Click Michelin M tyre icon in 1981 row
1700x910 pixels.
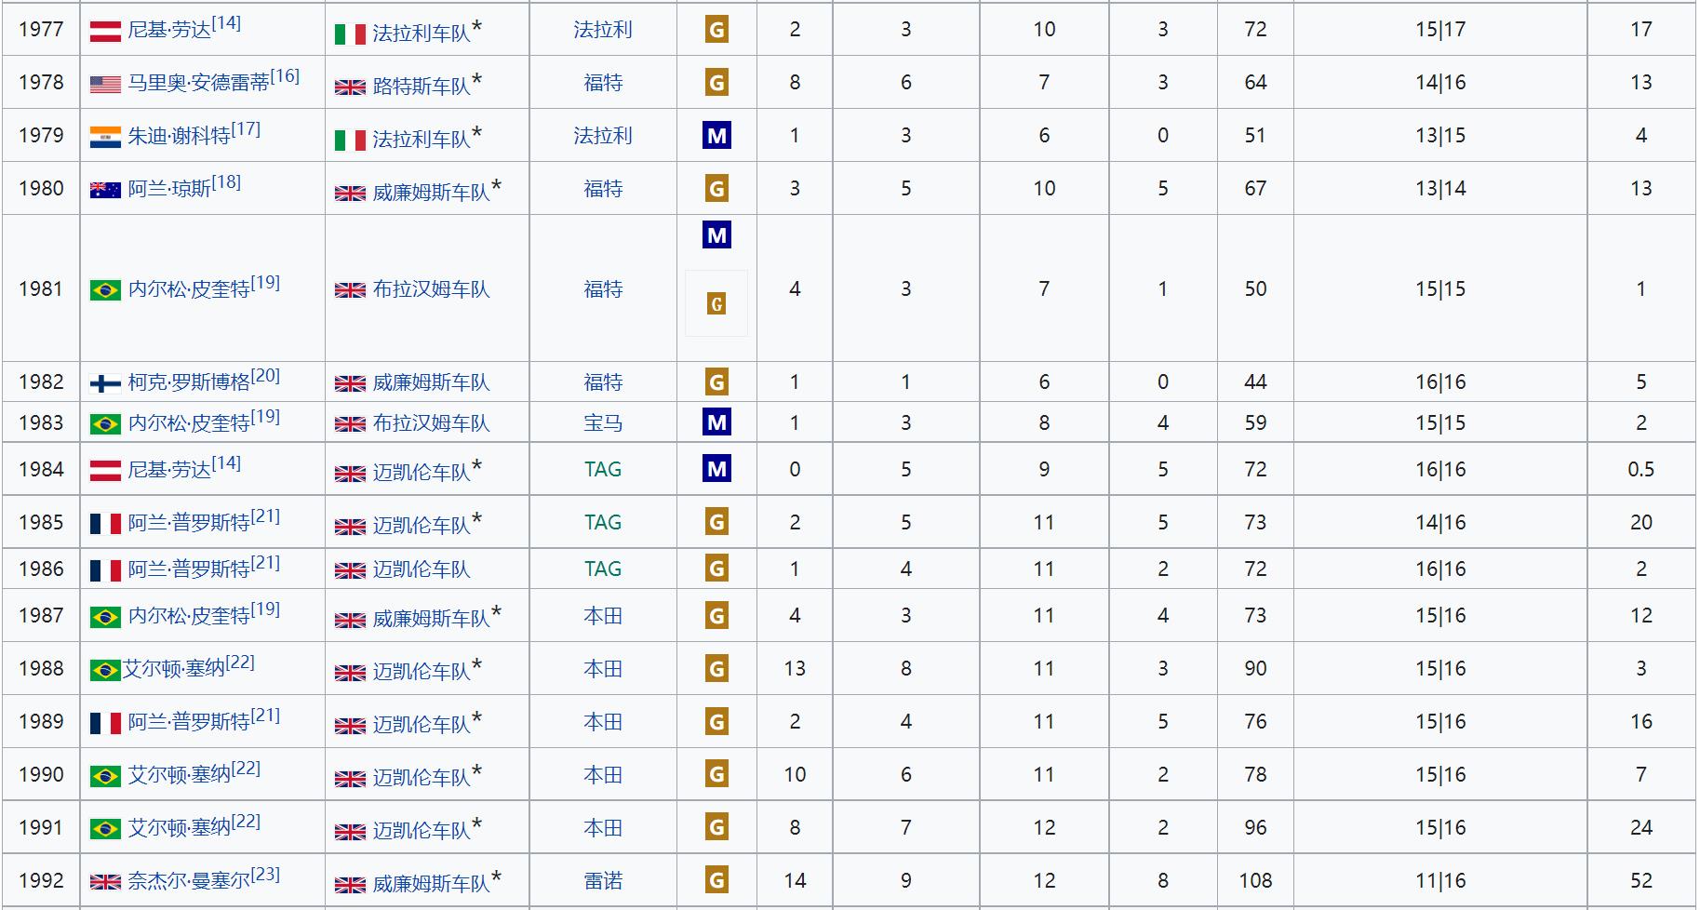pos(716,234)
